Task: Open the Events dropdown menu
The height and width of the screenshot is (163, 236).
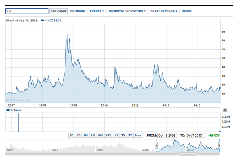Action: point(97,11)
